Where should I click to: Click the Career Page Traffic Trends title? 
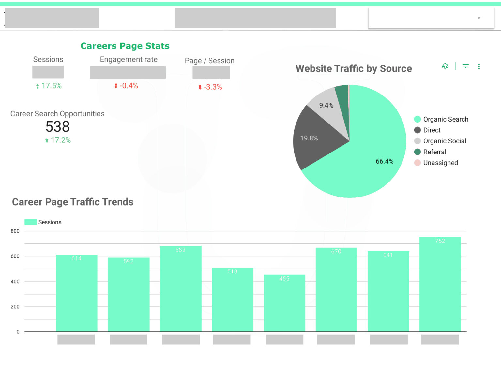73,202
